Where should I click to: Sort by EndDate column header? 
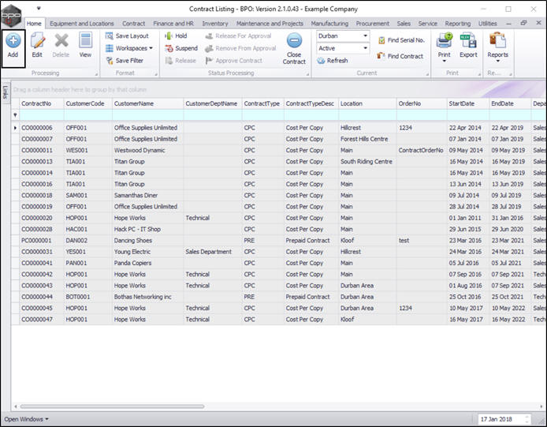point(510,103)
